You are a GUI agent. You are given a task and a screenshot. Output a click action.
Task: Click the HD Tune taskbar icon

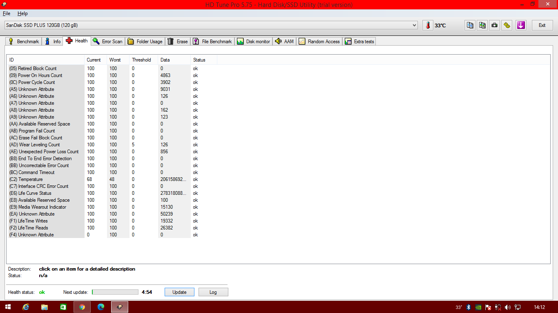tap(120, 307)
